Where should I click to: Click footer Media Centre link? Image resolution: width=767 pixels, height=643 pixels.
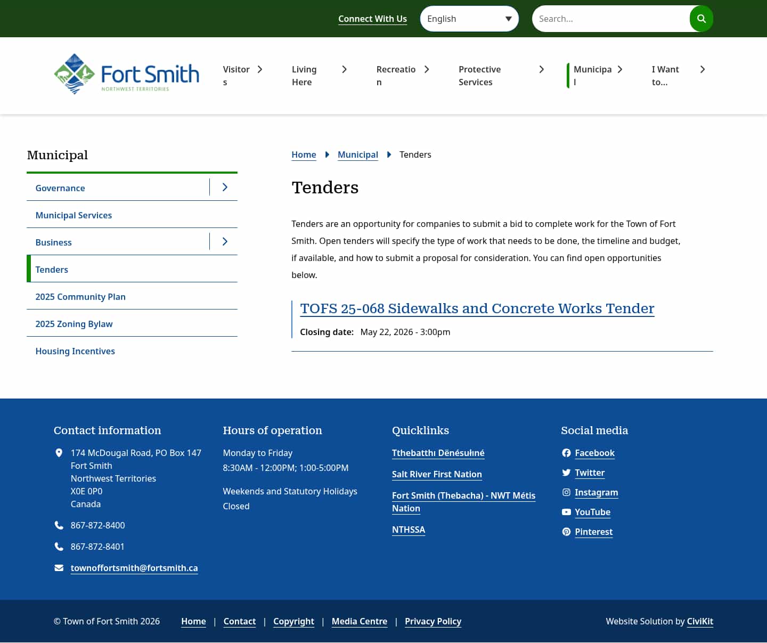(x=360, y=621)
